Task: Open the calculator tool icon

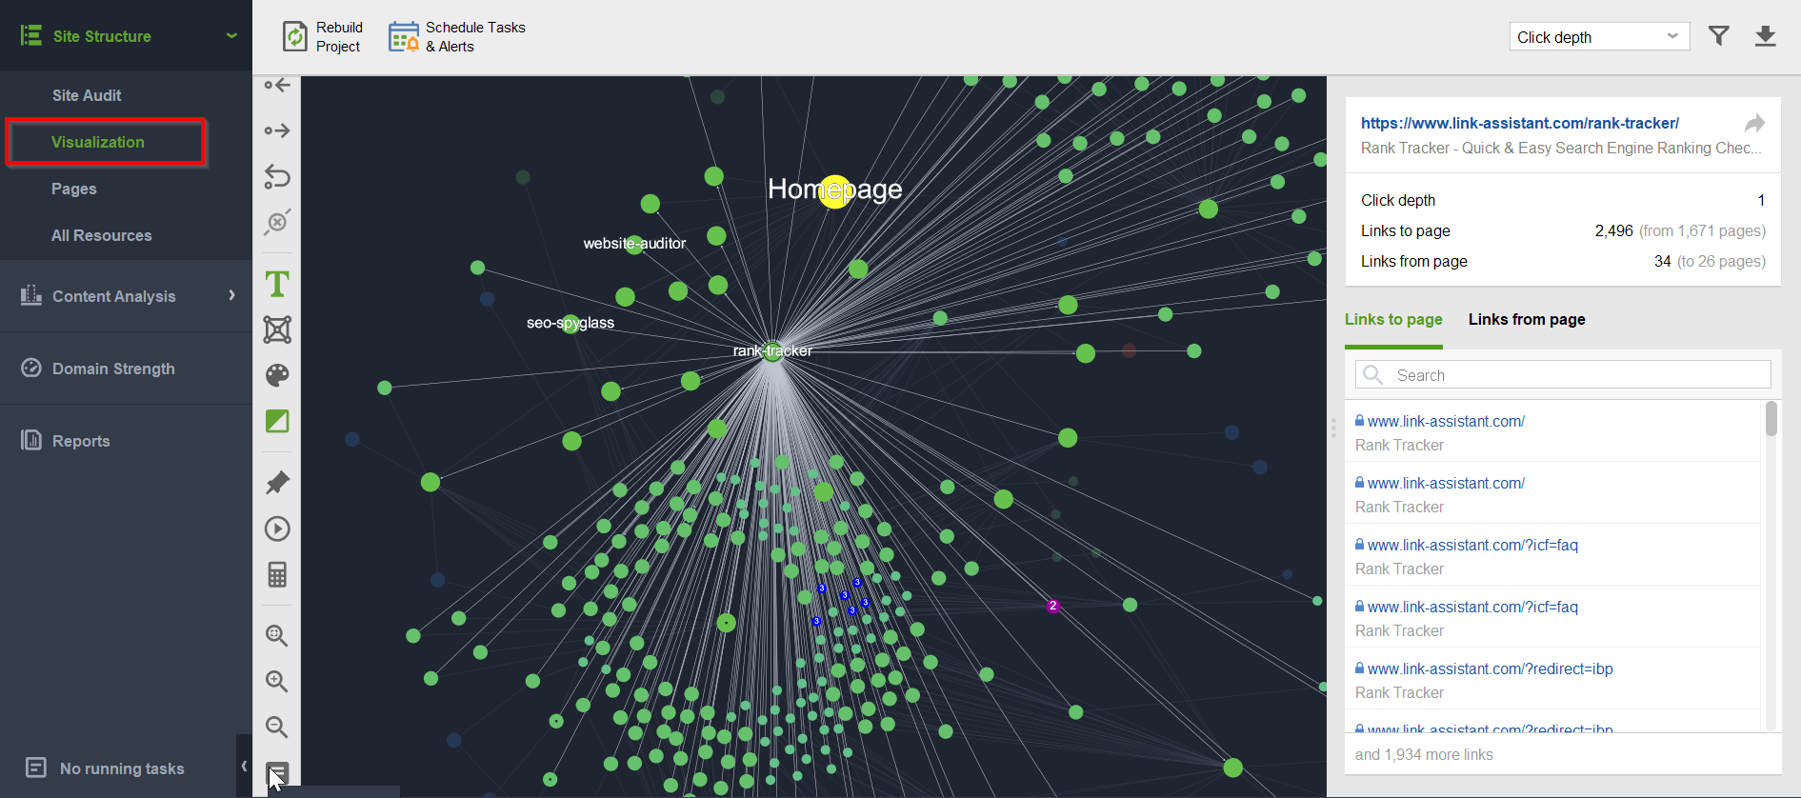Action: point(277,574)
